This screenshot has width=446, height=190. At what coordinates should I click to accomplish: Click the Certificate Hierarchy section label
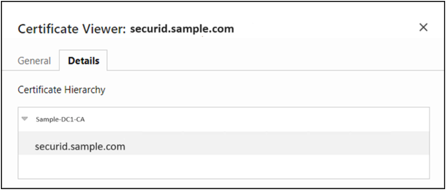61,90
